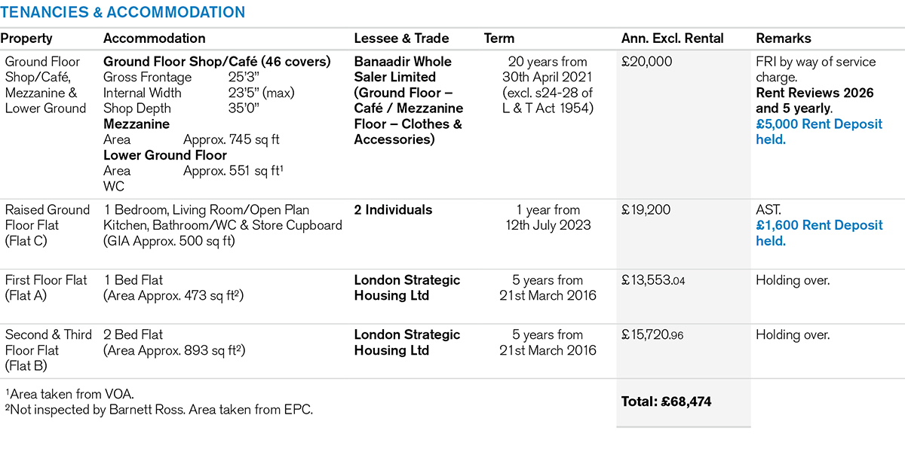This screenshot has height=464, width=905.
Task: Click the £1,600 Rent Deposit held text
Action: coord(819,233)
